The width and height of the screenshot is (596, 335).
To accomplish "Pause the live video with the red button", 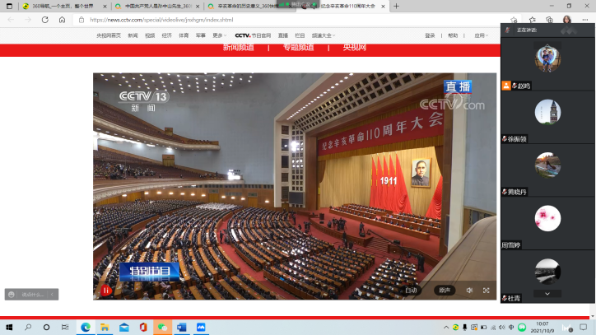I will click(106, 290).
